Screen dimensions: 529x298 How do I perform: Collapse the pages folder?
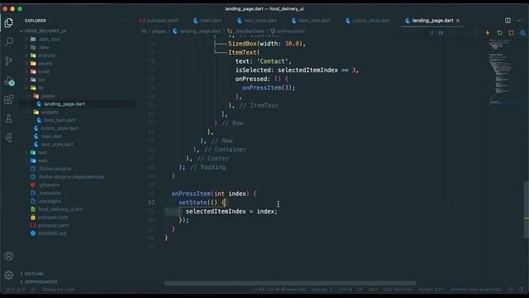pos(48,96)
